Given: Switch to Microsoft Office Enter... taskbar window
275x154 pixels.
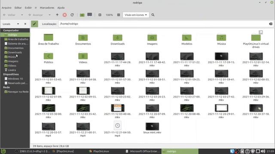Looking at the screenshot, I should pyautogui.click(x=143, y=151).
